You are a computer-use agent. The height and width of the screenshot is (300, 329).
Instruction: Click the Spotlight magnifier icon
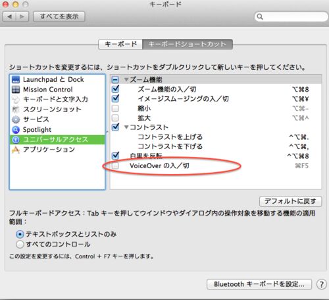(x=16, y=129)
